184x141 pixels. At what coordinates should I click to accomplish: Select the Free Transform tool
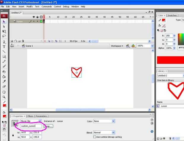4,31
